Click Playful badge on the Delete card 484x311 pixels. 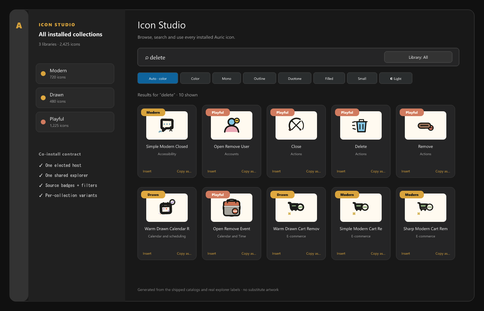347,112
